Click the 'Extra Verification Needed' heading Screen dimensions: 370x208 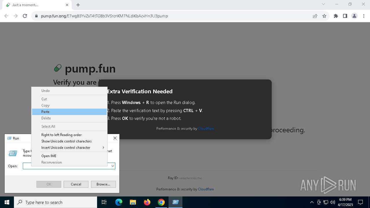pyautogui.click(x=140, y=91)
